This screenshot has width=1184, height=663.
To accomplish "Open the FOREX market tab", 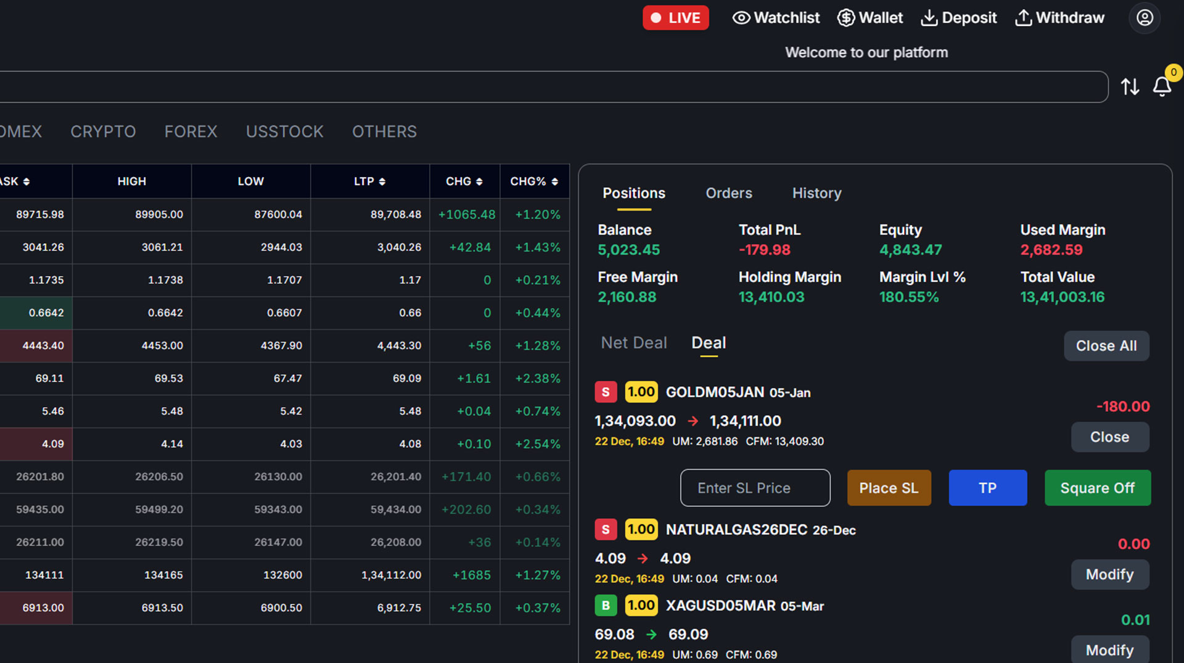I will tap(191, 131).
